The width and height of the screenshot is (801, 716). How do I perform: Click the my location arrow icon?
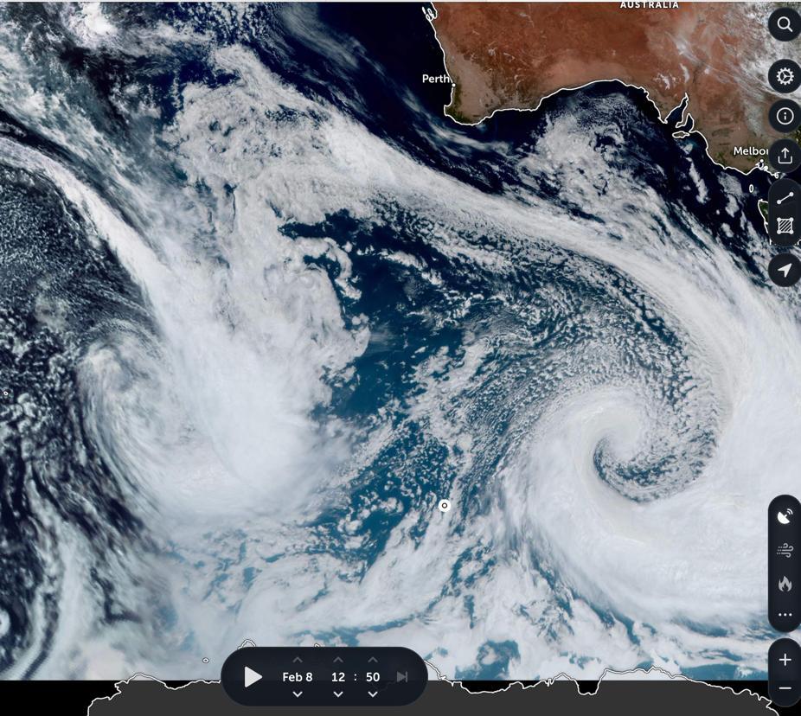pos(784,270)
